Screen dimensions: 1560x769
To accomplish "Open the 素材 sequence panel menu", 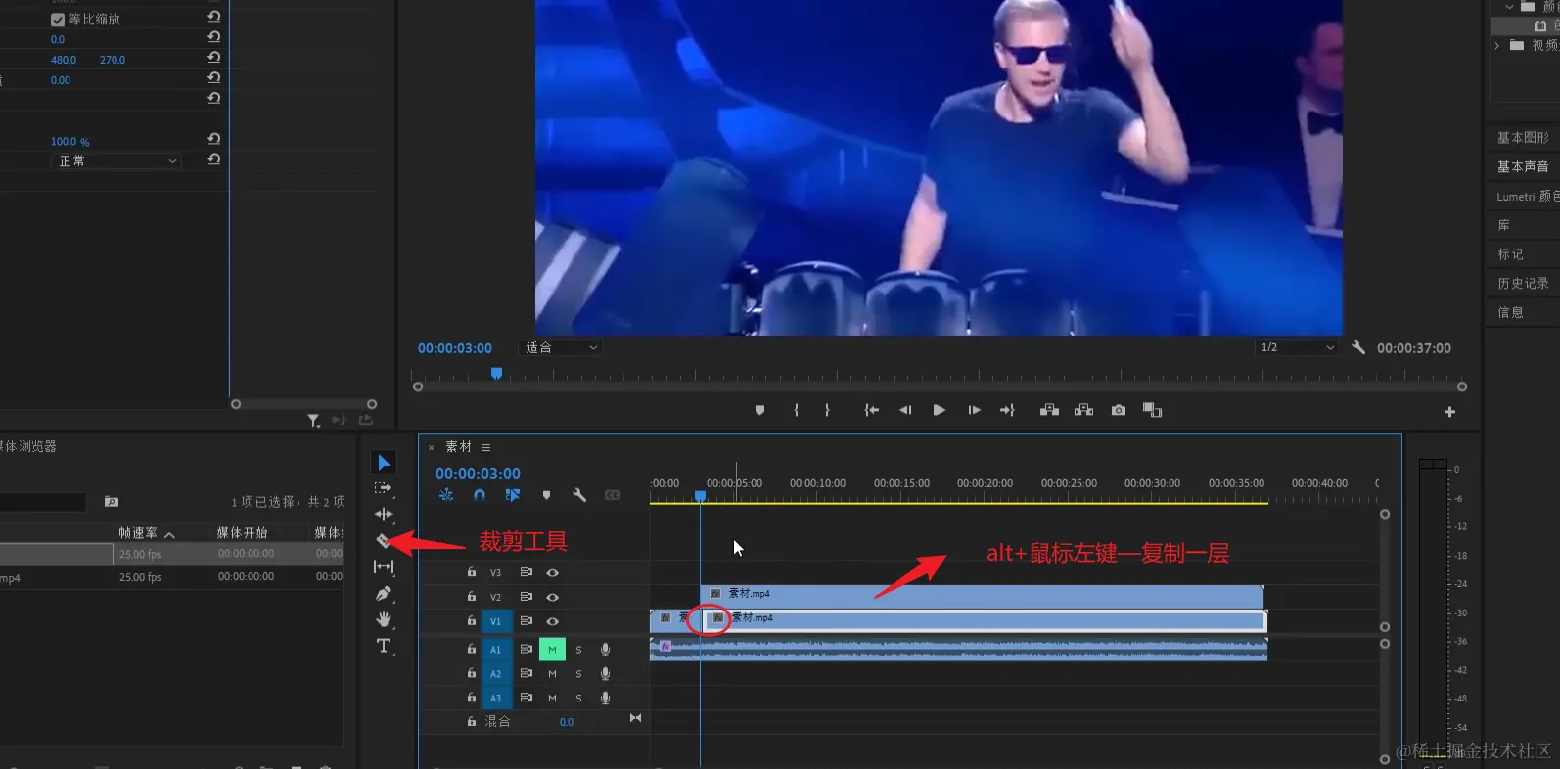I will click(486, 447).
